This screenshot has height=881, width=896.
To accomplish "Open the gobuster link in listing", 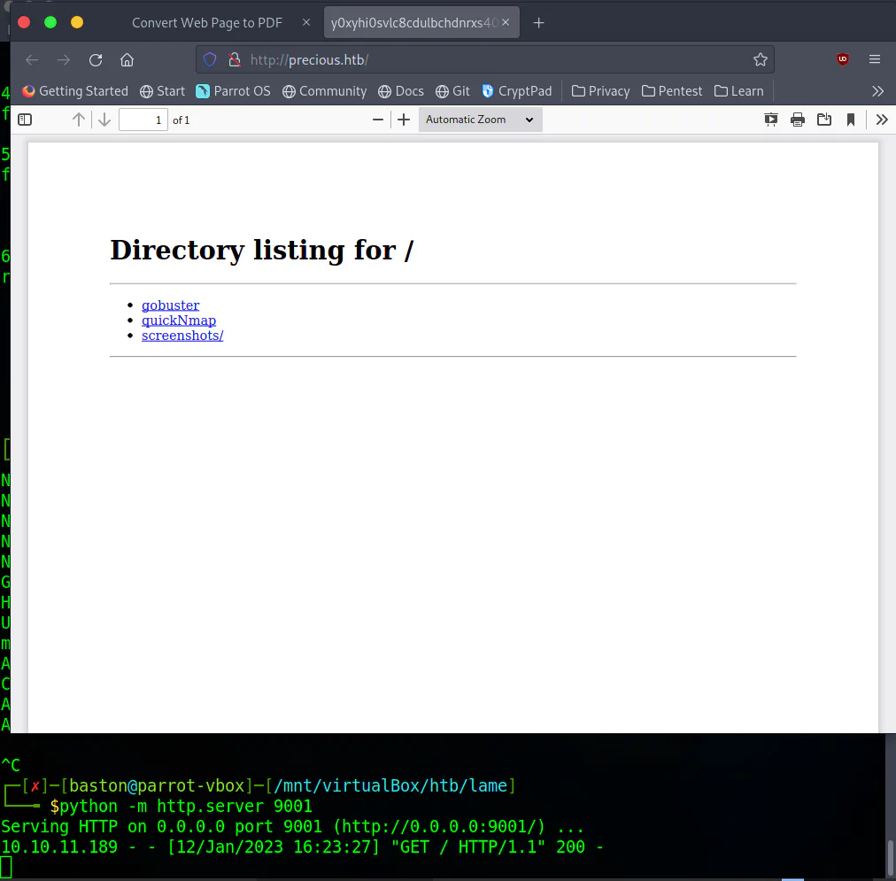I will click(170, 305).
